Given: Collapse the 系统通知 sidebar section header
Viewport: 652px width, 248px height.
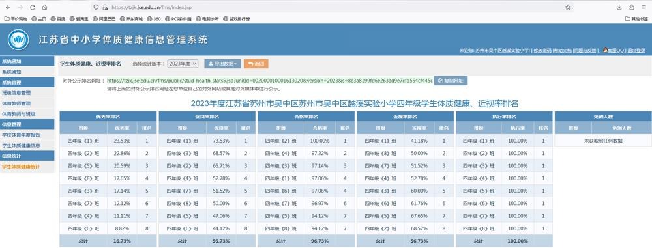Looking at the screenshot, I should click(x=27, y=61).
